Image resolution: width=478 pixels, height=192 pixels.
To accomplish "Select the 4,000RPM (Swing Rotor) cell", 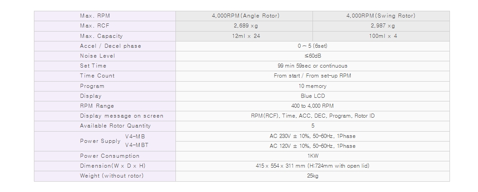I will pos(380,16).
